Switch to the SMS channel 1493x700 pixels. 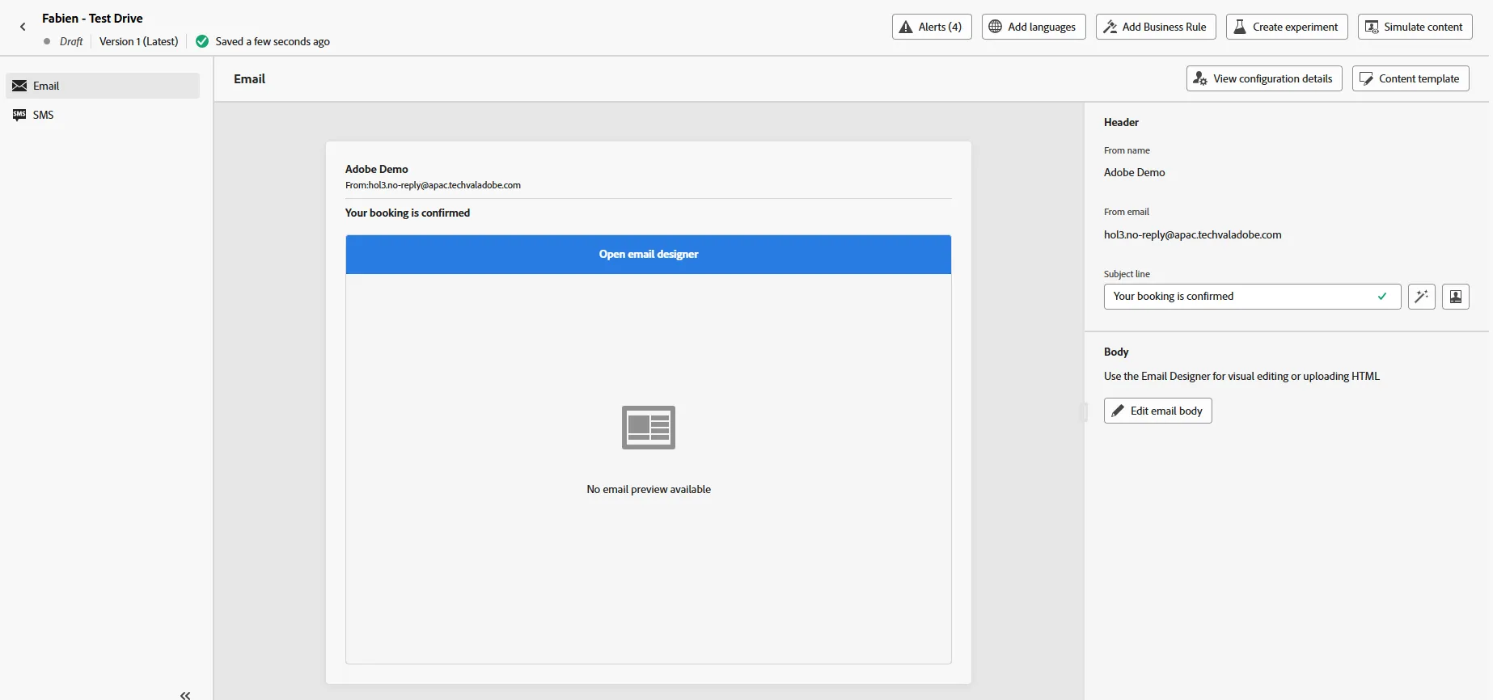(103, 115)
